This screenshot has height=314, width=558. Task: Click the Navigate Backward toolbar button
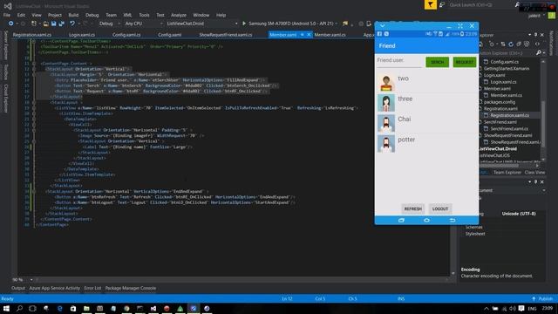click(x=11, y=24)
